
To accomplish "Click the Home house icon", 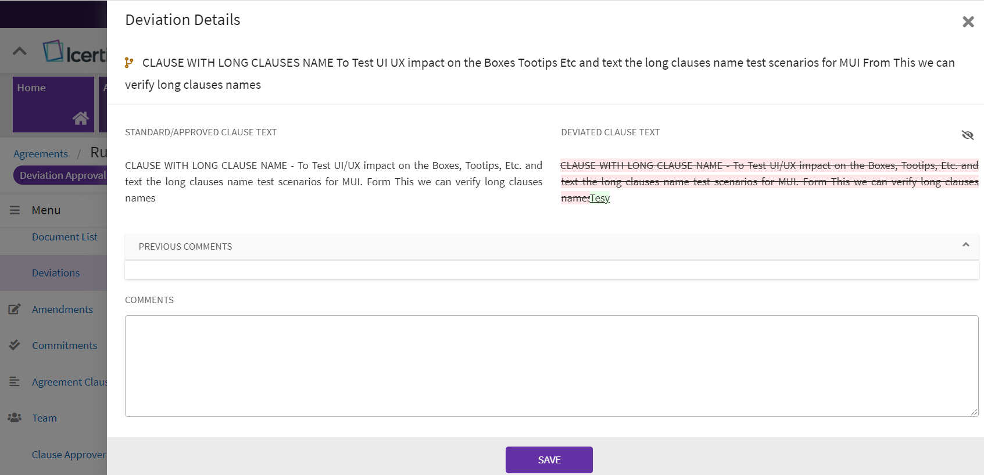I will click(x=80, y=118).
